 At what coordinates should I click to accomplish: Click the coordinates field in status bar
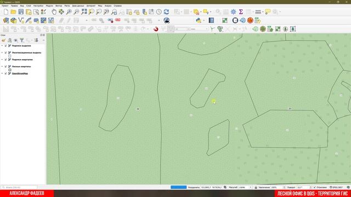(211, 187)
